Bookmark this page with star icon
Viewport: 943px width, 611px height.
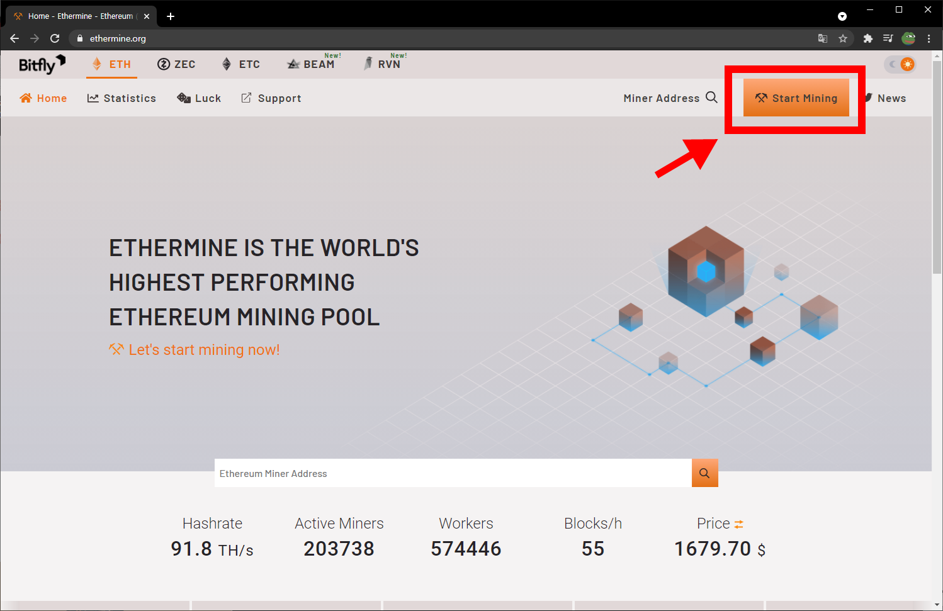pos(843,38)
